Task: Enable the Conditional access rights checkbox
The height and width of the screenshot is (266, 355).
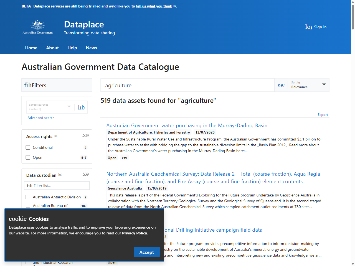Action: 28,147
